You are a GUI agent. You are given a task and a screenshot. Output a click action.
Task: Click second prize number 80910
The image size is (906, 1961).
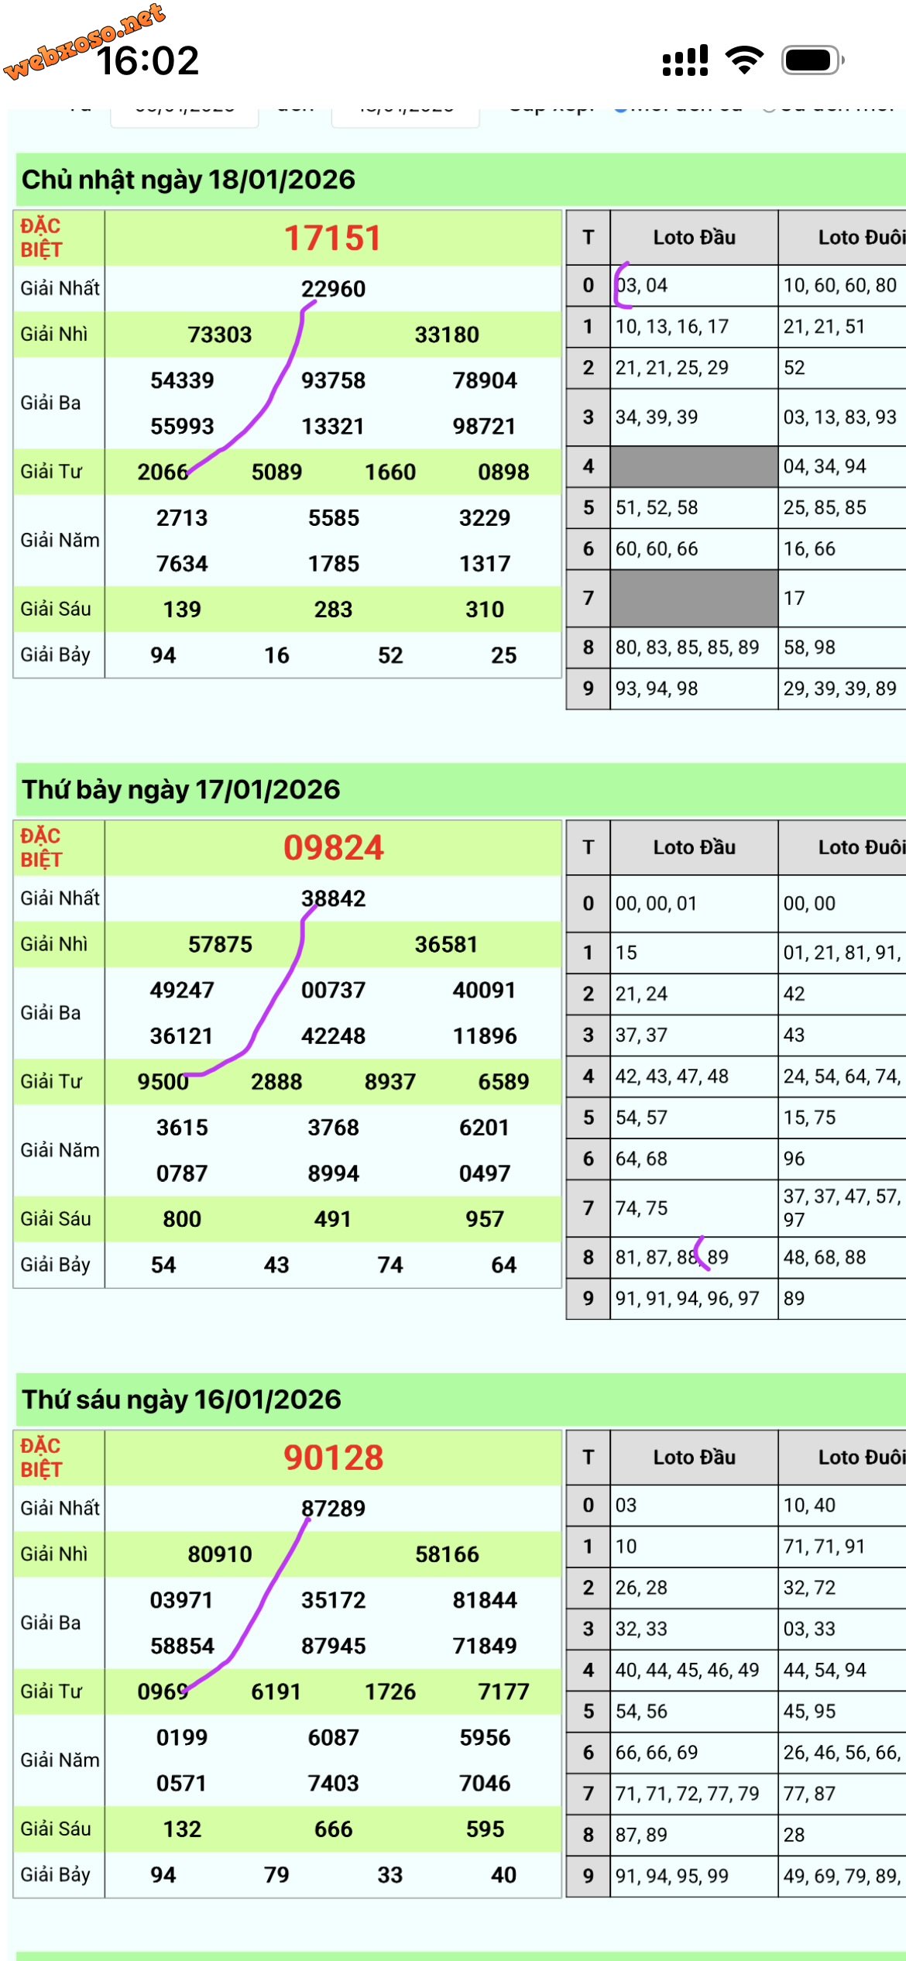(x=220, y=1554)
